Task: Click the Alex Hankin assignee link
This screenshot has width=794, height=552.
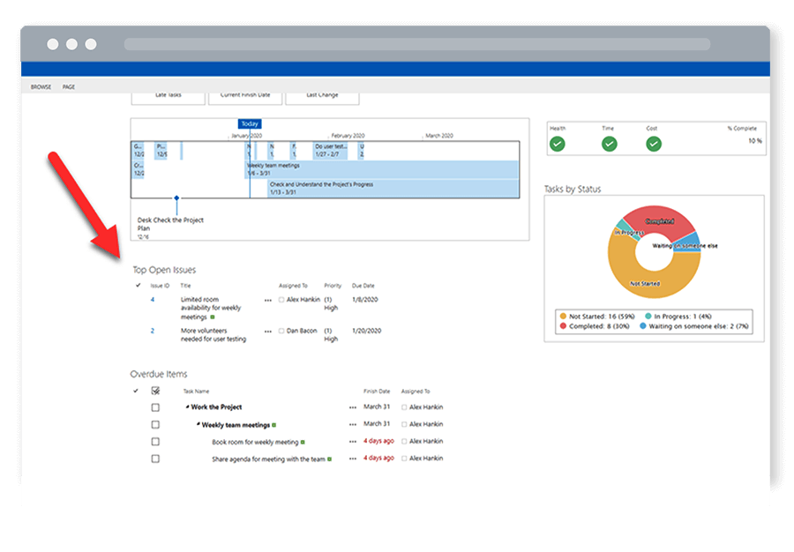Action: coord(303,299)
